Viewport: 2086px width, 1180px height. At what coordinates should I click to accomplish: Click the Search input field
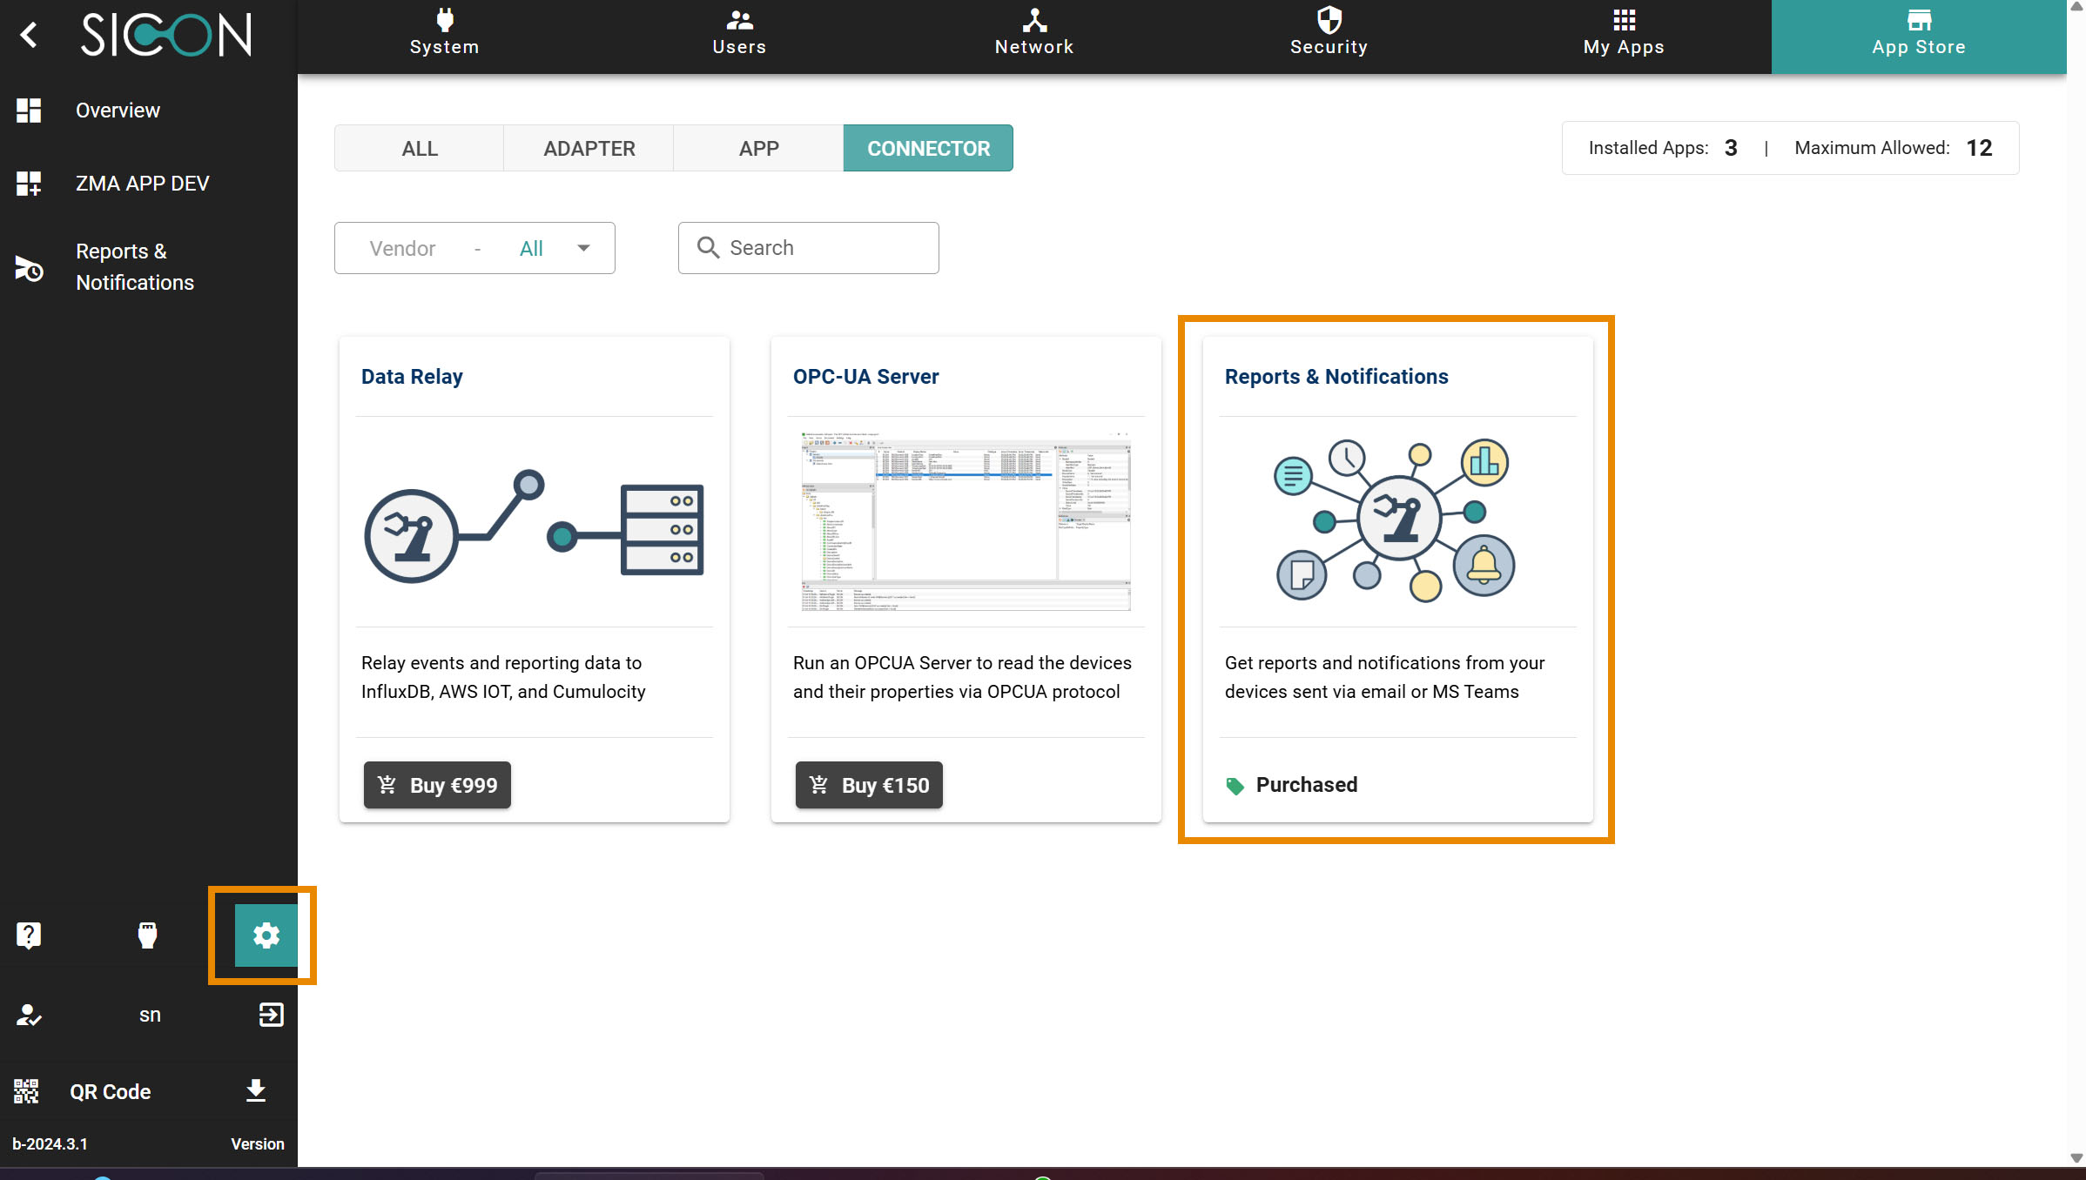(823, 248)
